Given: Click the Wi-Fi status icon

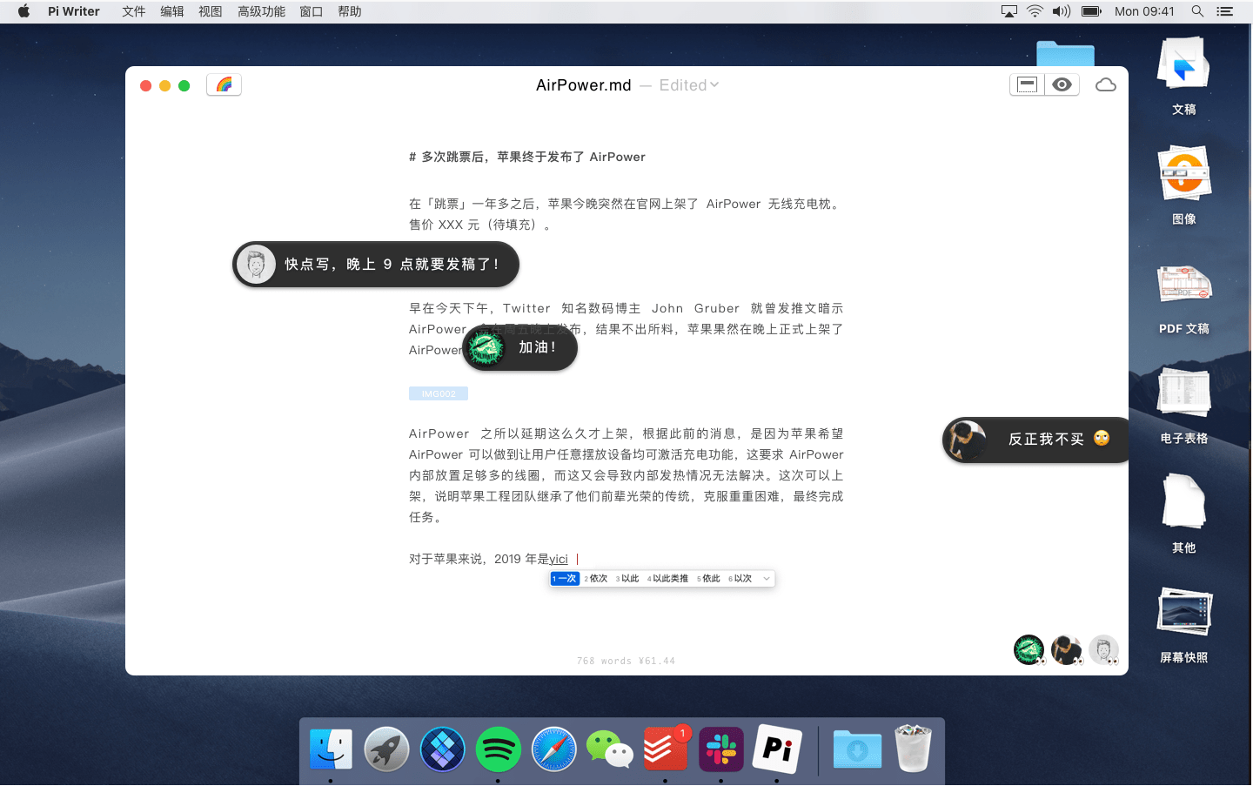Looking at the screenshot, I should coord(1035,11).
